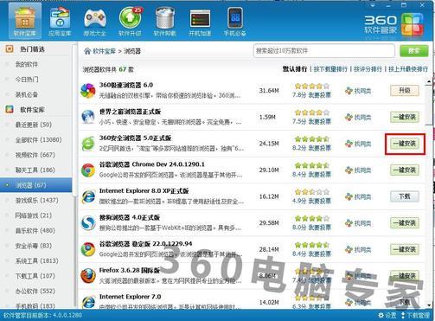The height and width of the screenshot is (321, 435).
Task: Open 软件升级 icon with badge 25
Action: (130, 21)
